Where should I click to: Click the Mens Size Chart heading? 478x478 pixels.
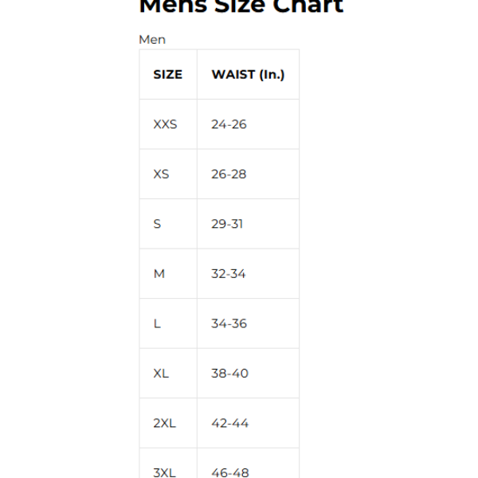tap(241, 6)
